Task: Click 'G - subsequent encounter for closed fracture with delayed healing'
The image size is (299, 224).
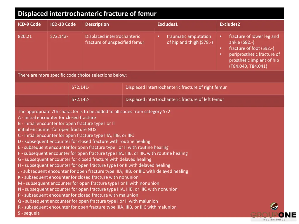Action: (x=85, y=160)
